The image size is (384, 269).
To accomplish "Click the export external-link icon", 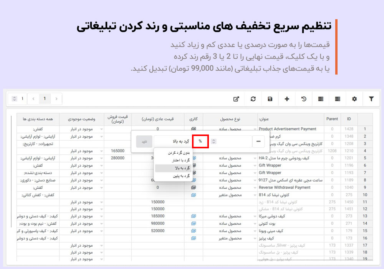I will [x=236, y=99].
